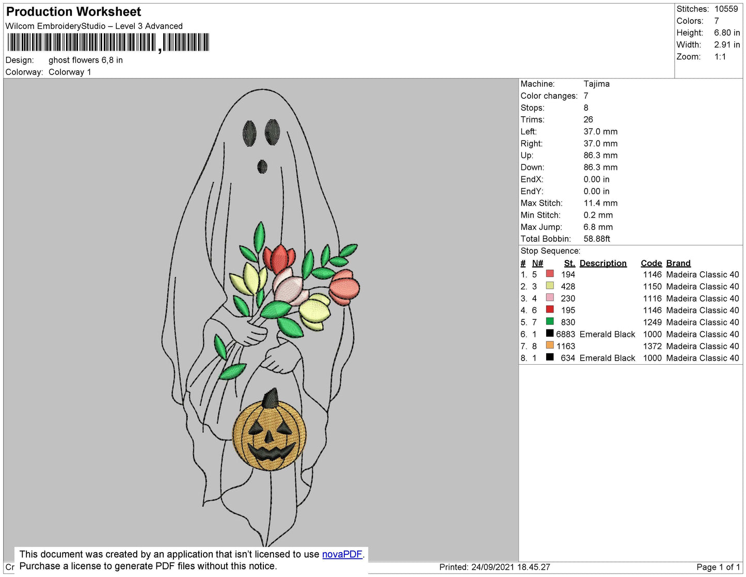This screenshot has width=746, height=577.
Task: Click the 'Description' column header
Action: [x=603, y=263]
